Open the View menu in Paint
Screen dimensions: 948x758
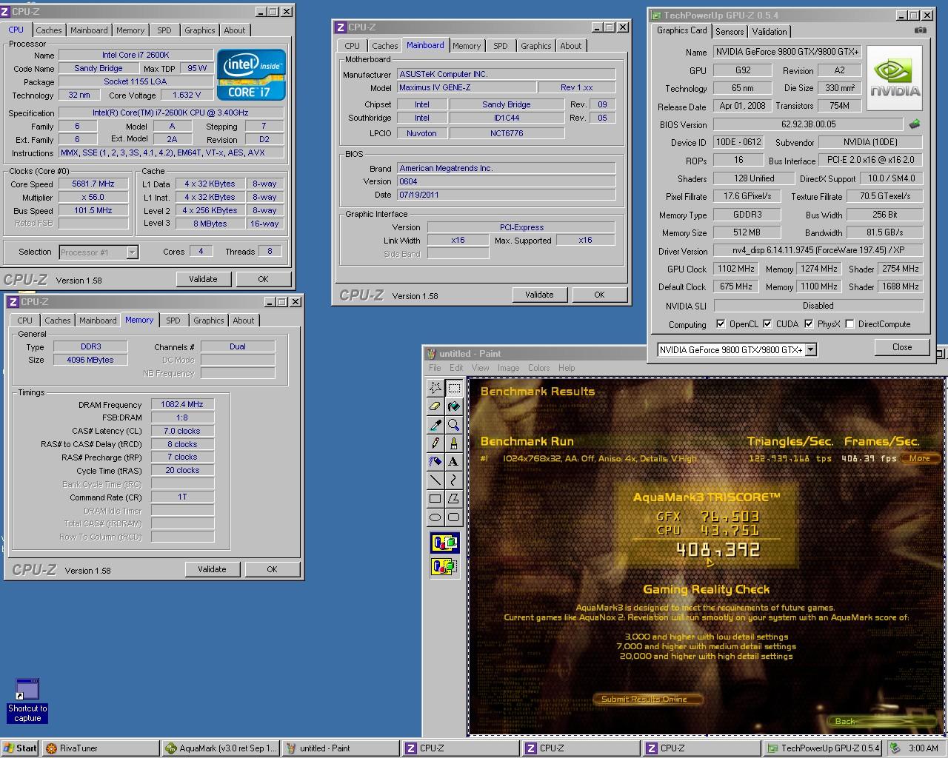coord(480,368)
